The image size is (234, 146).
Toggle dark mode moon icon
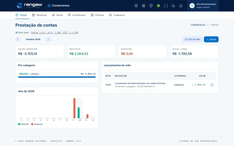[x=173, y=6]
